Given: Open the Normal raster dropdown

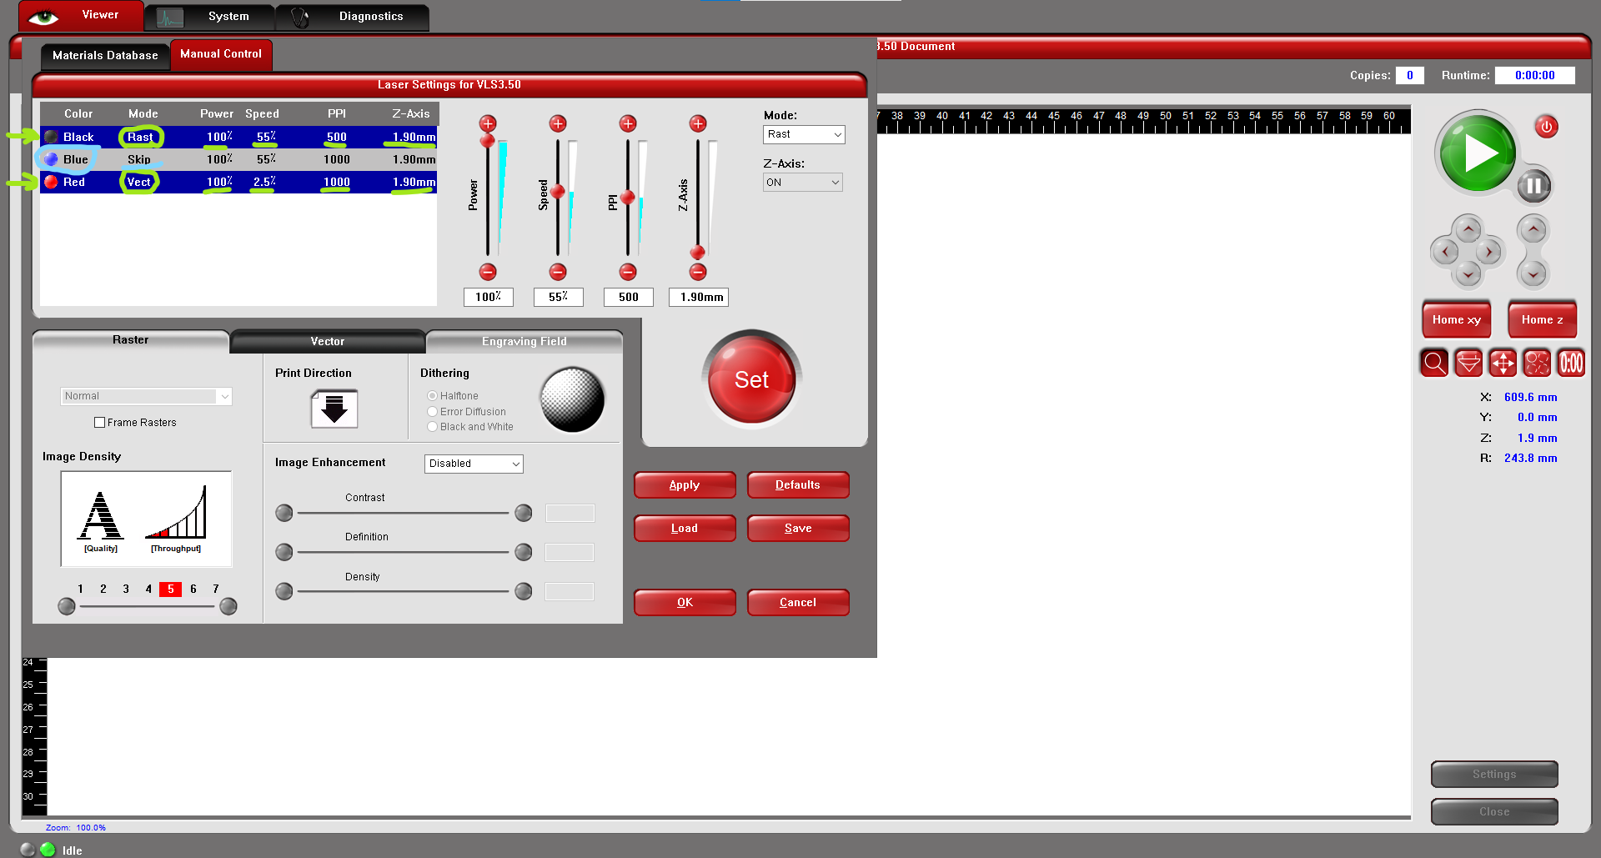Looking at the screenshot, I should coord(146,396).
